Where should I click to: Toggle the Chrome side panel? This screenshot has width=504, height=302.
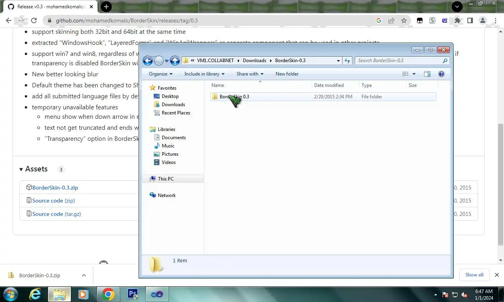(x=470, y=20)
